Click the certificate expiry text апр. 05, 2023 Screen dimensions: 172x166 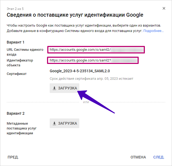(107, 79)
